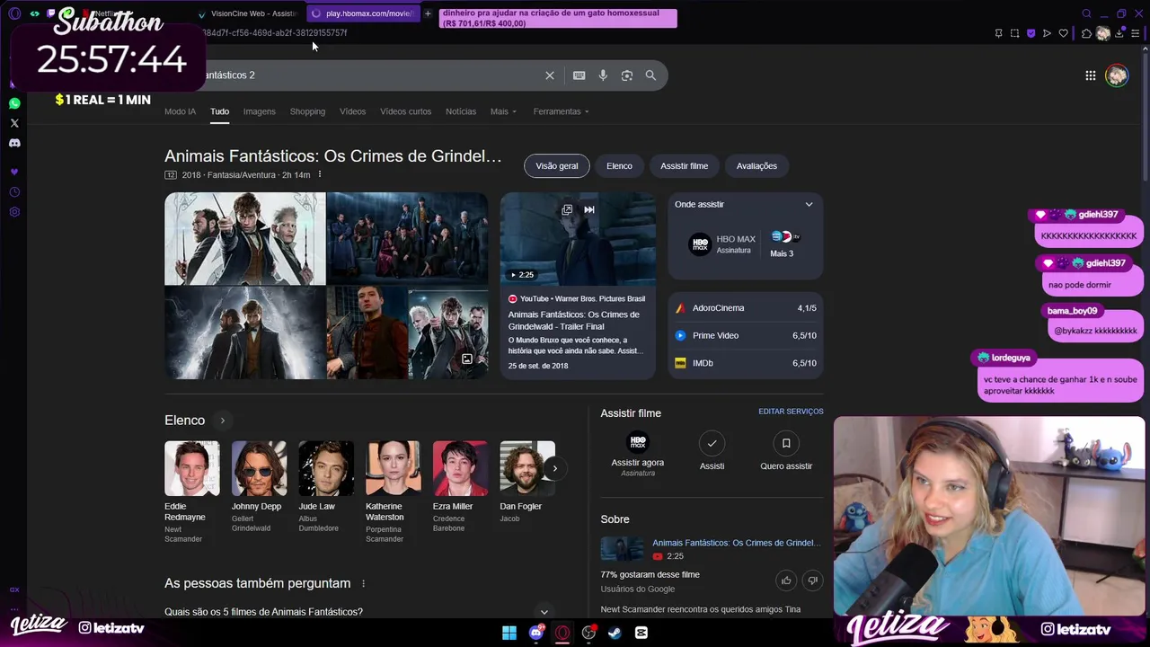This screenshot has height=647, width=1150.
Task: Expand the Ferramentas dropdown
Action: pos(561,111)
